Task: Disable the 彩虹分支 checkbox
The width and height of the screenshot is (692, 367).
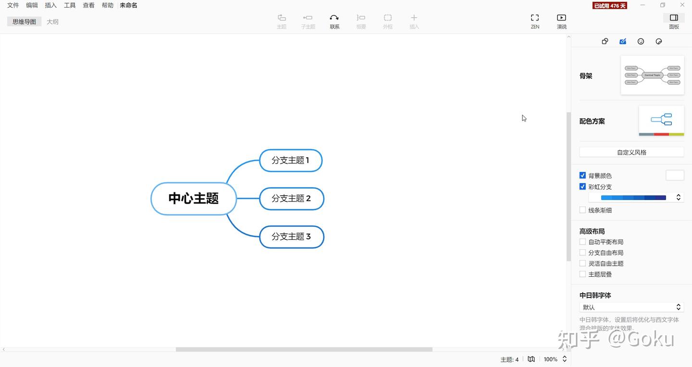Action: pyautogui.click(x=582, y=187)
